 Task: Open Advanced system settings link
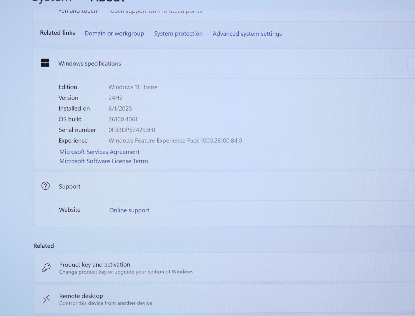pyautogui.click(x=247, y=34)
